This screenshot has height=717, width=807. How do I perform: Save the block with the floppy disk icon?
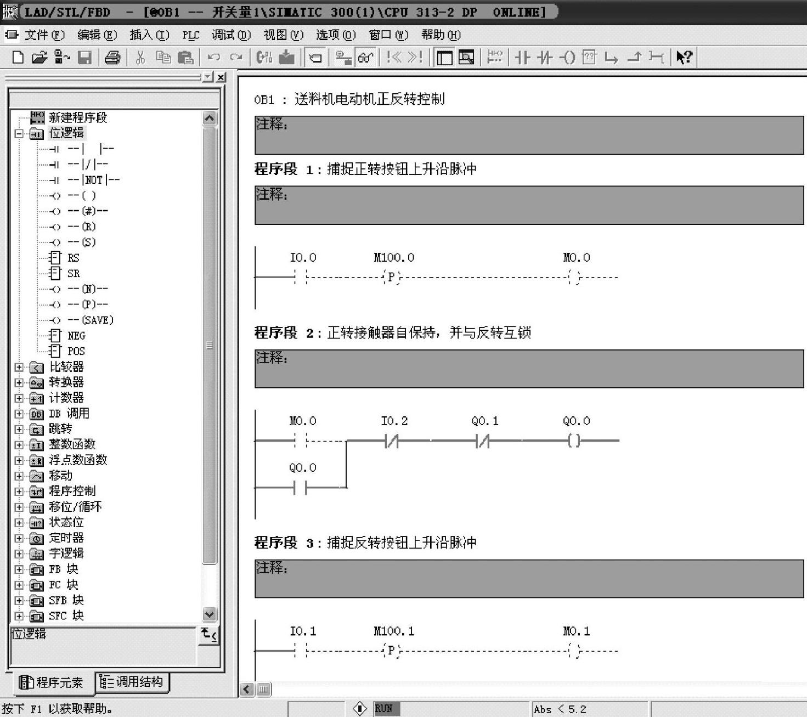coord(84,57)
